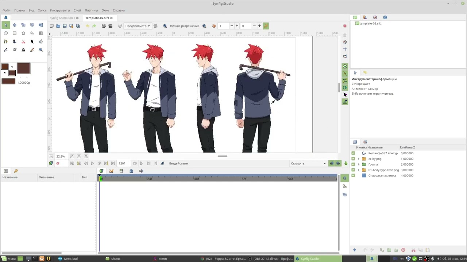Click the end time field showing 120f
The height and width of the screenshot is (262, 467).
pyautogui.click(x=123, y=163)
